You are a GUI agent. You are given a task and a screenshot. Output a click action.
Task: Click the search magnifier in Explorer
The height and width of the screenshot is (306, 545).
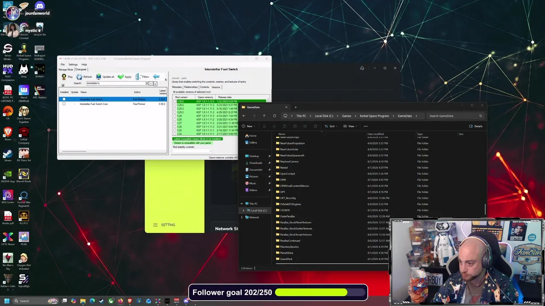480,116
